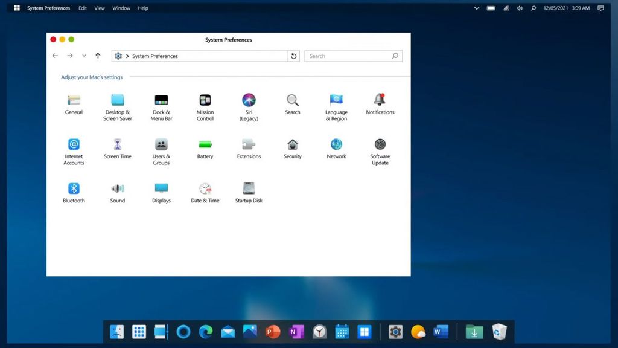Open Software Update pane
618x348 pixels.
point(380,145)
